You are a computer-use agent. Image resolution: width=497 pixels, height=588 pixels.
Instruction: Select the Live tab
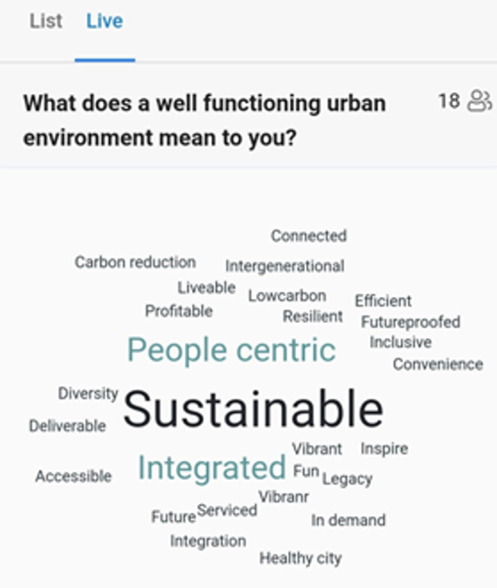(x=104, y=22)
